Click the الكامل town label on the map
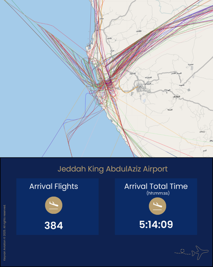 click(x=138, y=31)
